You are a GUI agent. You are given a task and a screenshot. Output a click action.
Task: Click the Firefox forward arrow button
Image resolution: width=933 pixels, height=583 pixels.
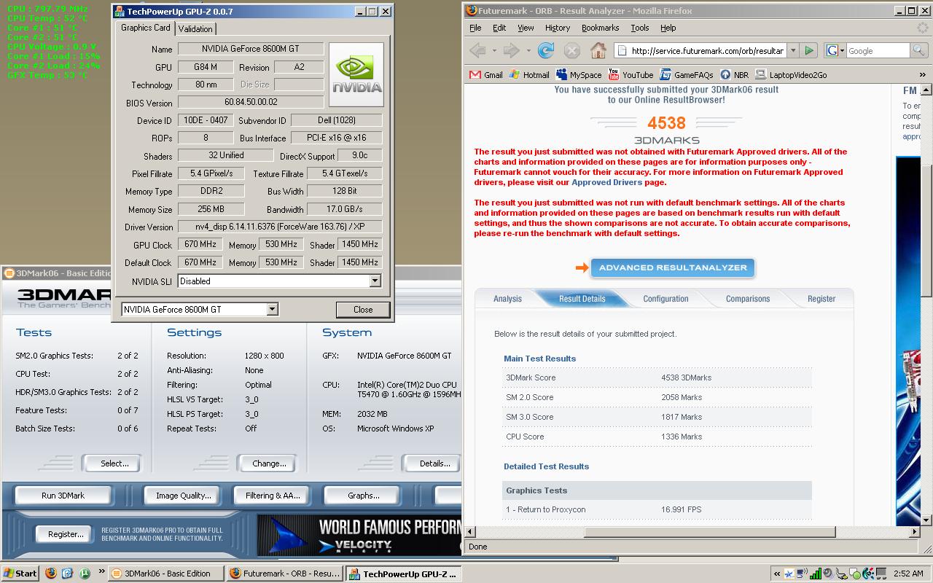pos(511,50)
